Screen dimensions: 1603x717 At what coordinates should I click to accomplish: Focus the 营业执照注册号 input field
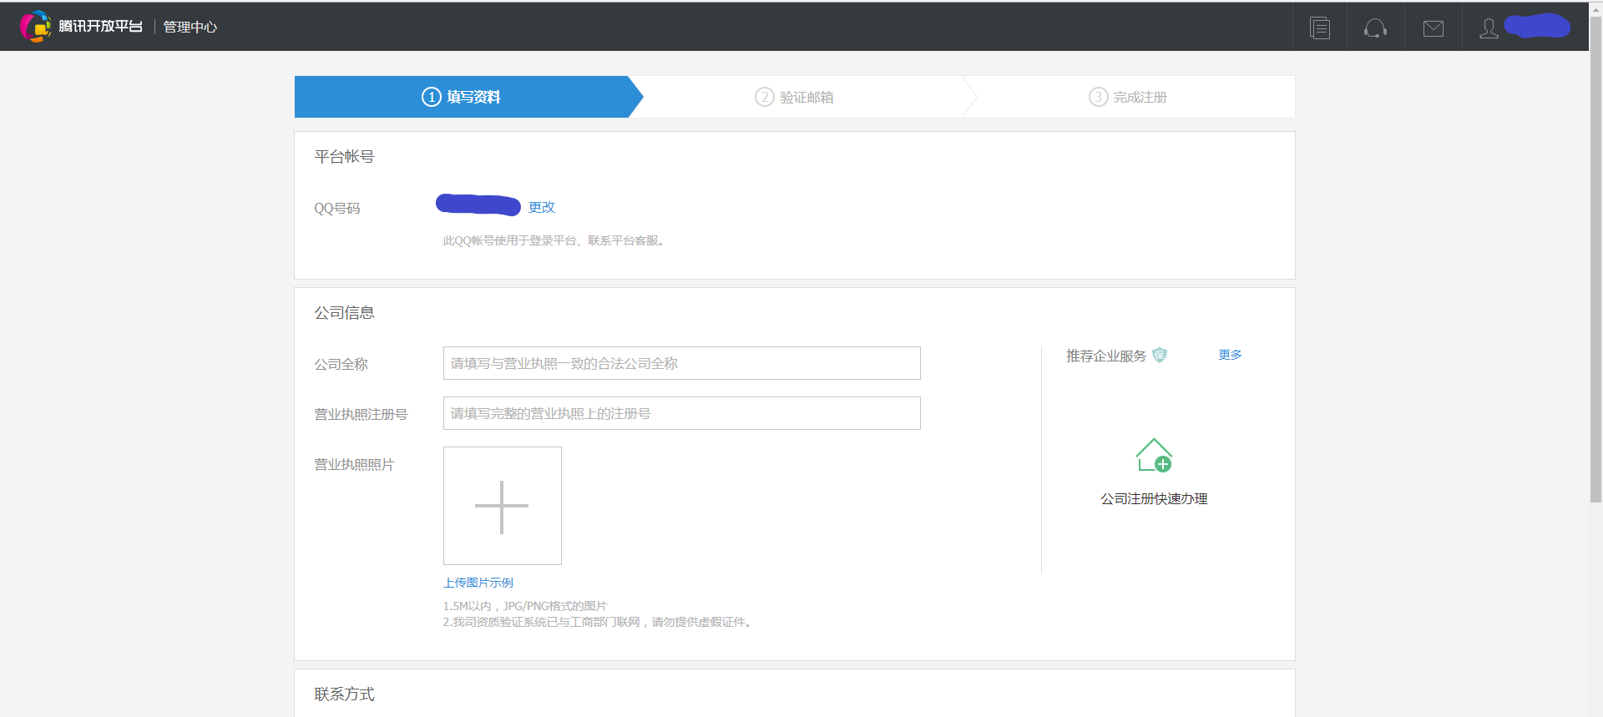pyautogui.click(x=681, y=413)
